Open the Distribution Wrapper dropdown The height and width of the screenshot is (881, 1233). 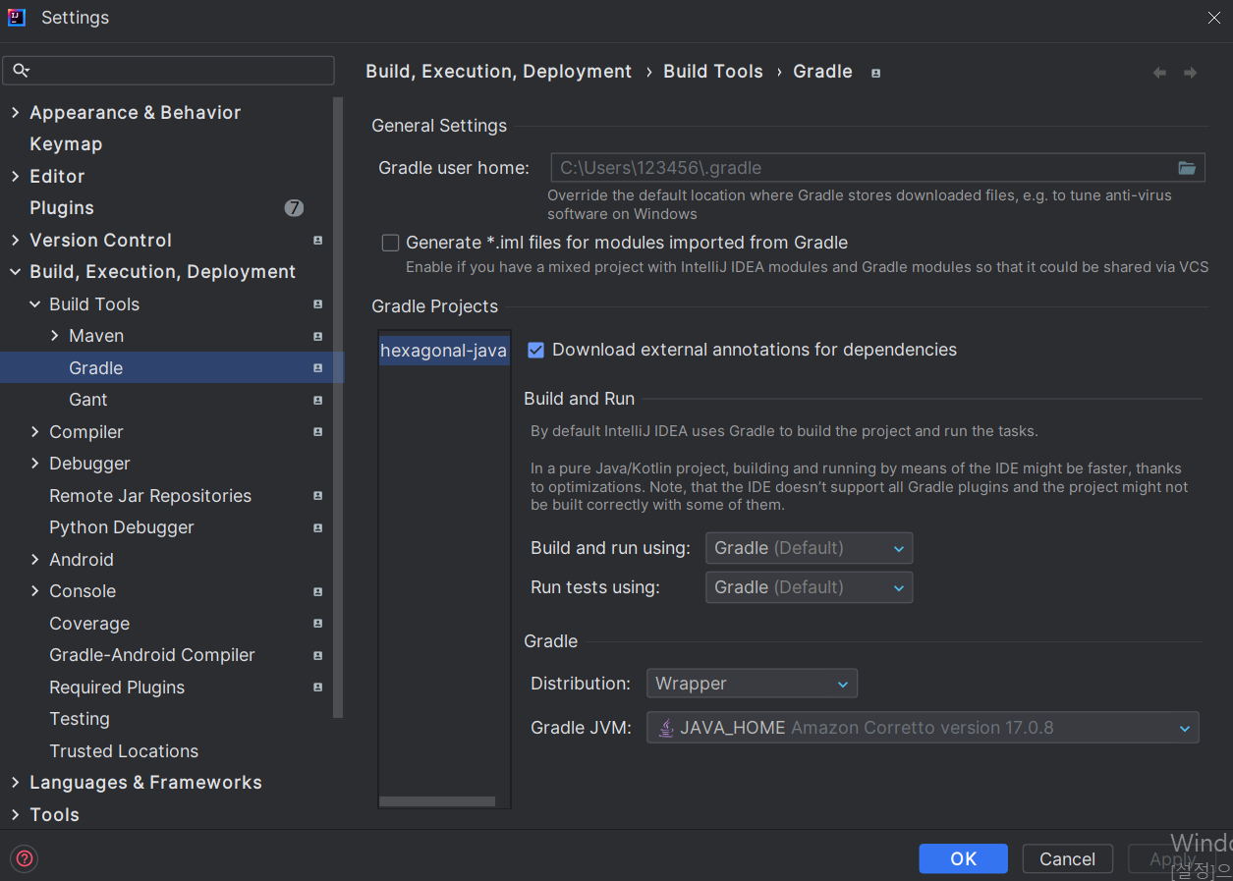752,684
